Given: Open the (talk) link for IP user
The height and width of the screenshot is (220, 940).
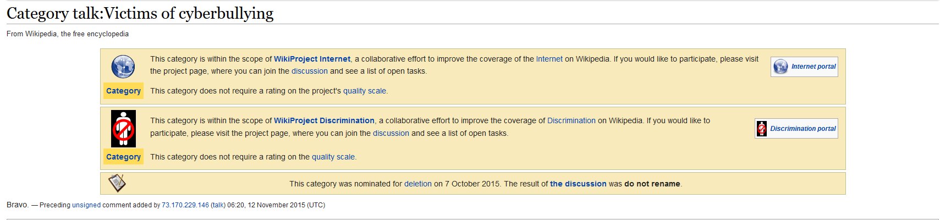Looking at the screenshot, I should click(218, 205).
